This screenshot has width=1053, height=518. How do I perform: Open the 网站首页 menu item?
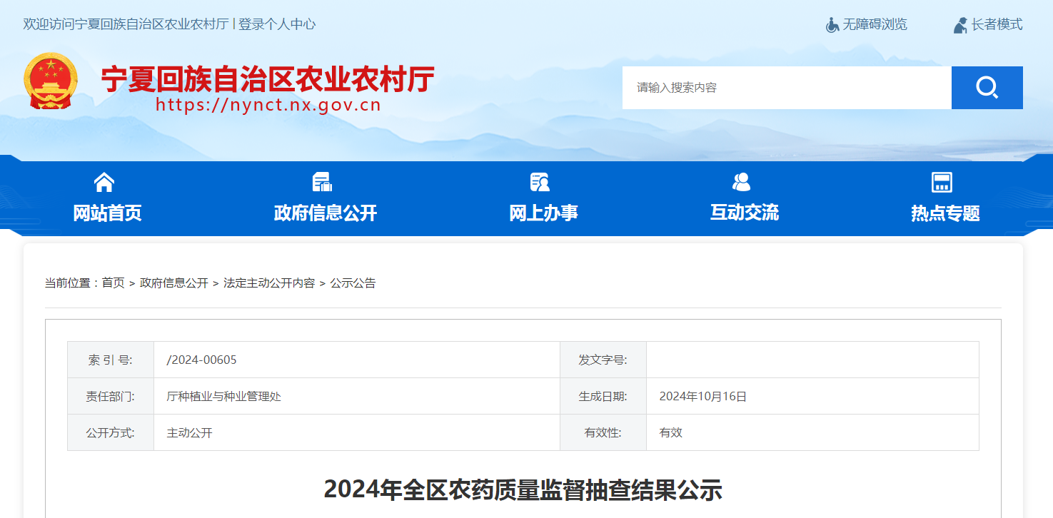[x=107, y=213]
